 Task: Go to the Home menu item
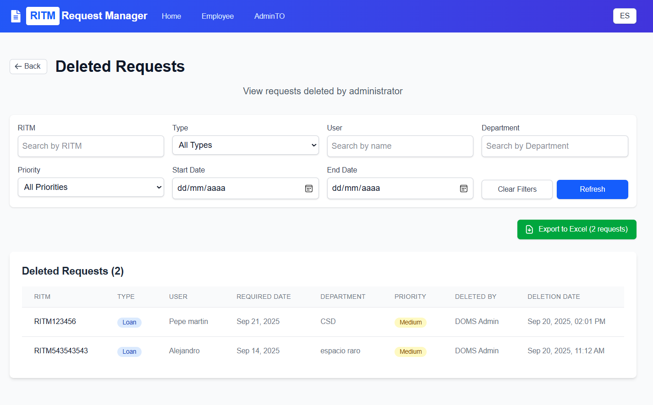click(x=171, y=16)
